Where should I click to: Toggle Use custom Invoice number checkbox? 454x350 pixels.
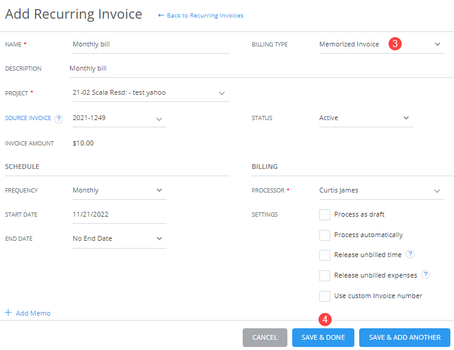(x=325, y=296)
